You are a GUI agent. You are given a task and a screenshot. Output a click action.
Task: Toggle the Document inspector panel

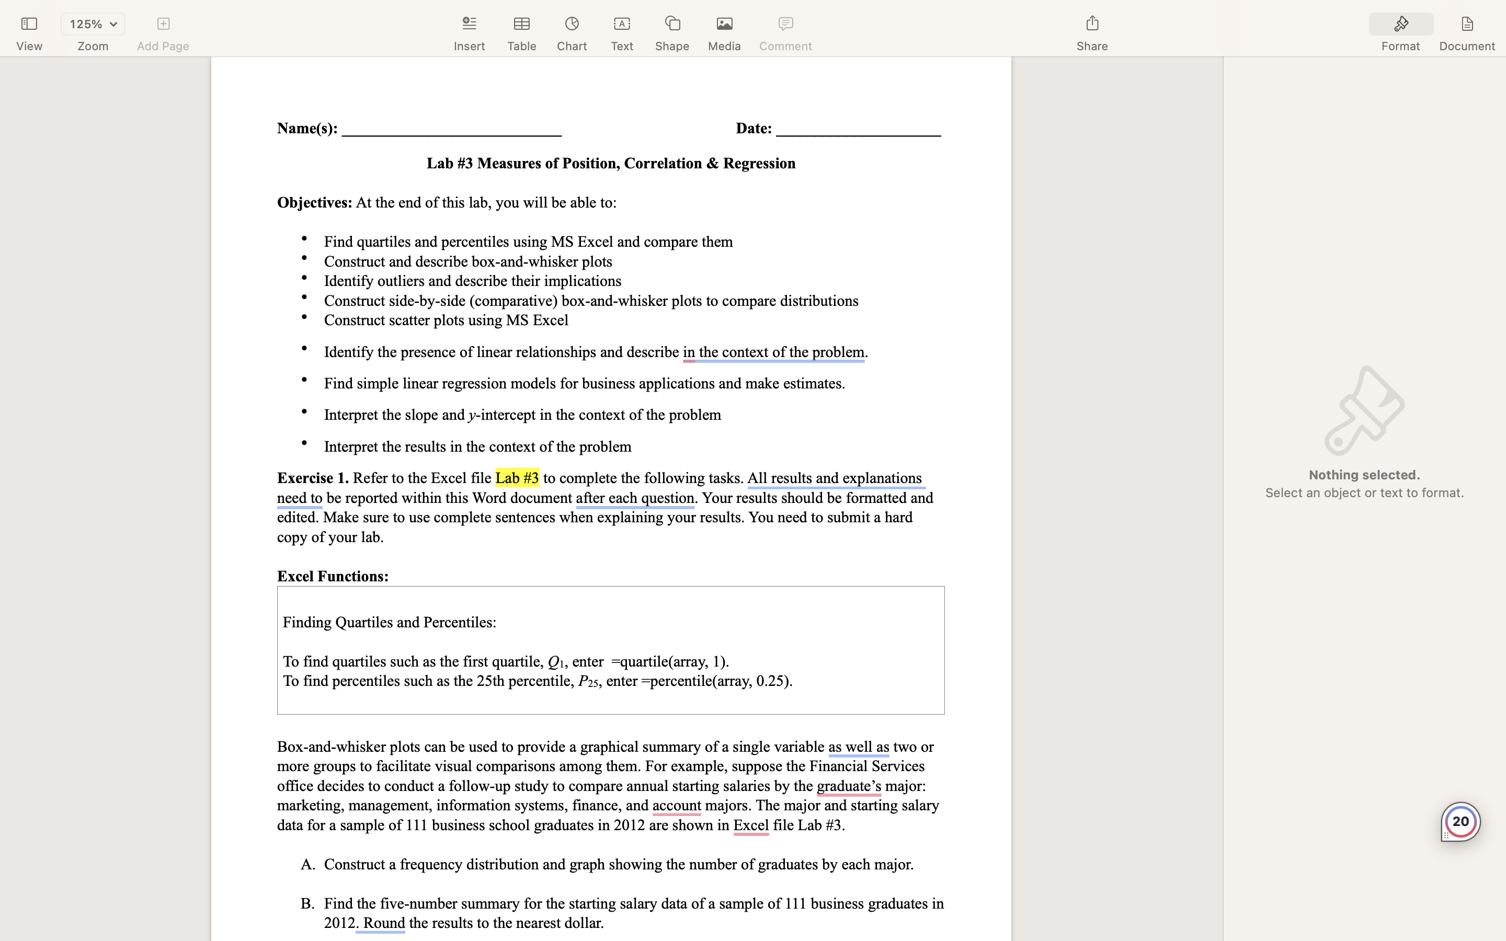pos(1466,24)
